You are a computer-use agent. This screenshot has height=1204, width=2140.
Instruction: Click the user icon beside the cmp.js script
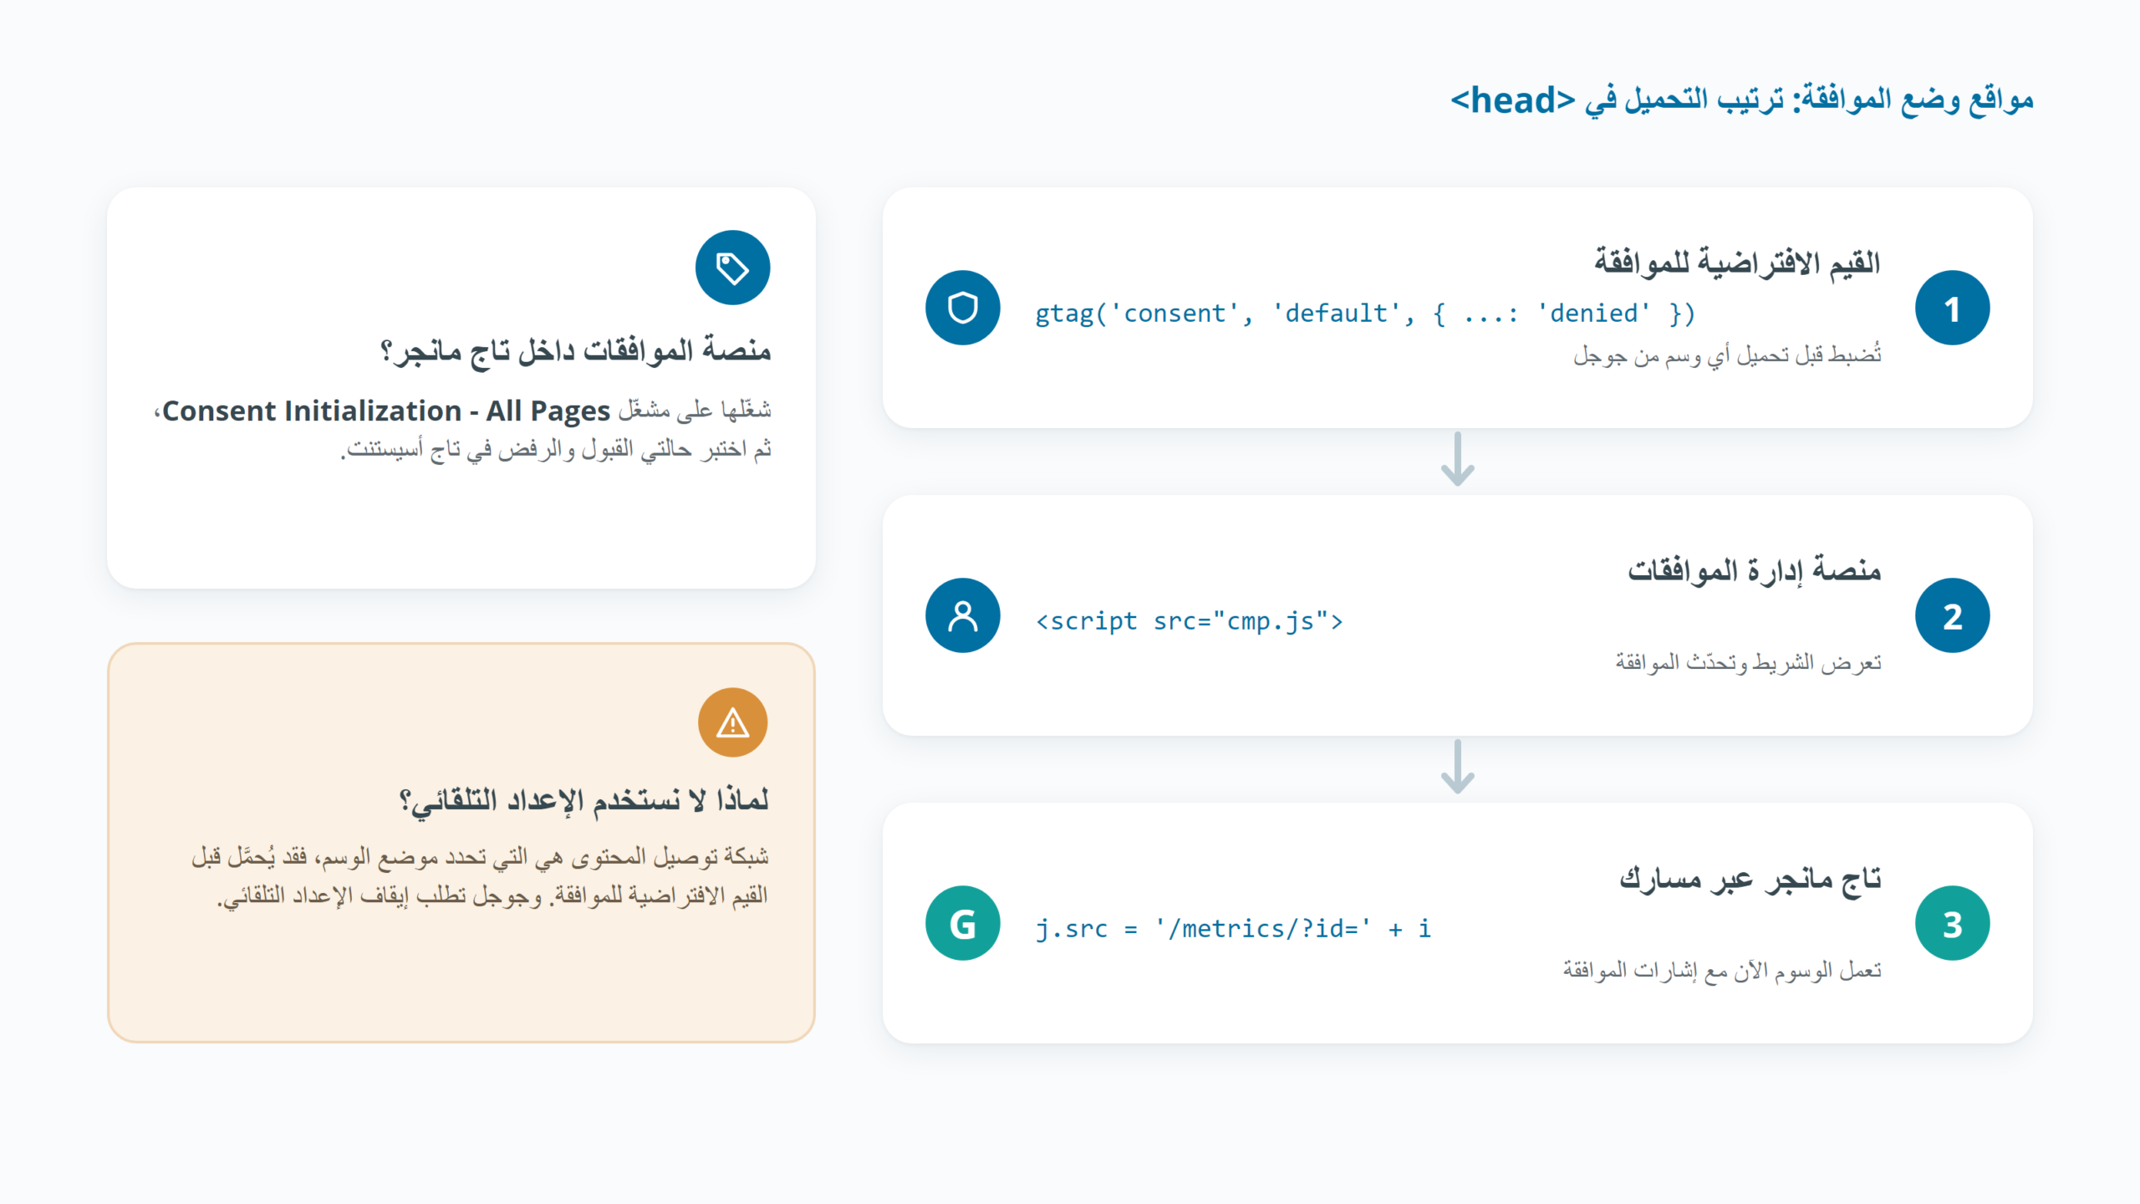tap(962, 615)
